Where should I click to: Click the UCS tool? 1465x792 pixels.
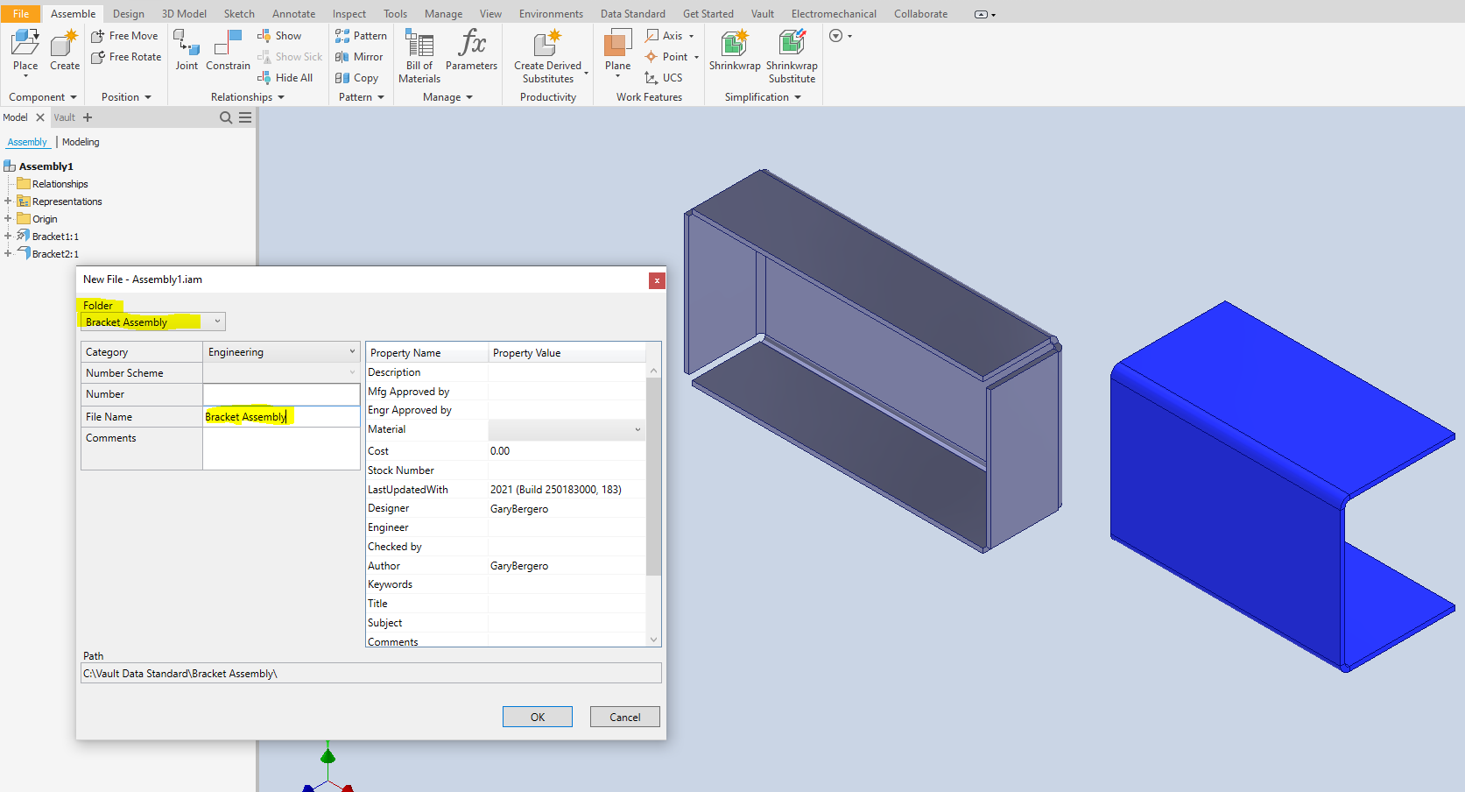point(664,78)
